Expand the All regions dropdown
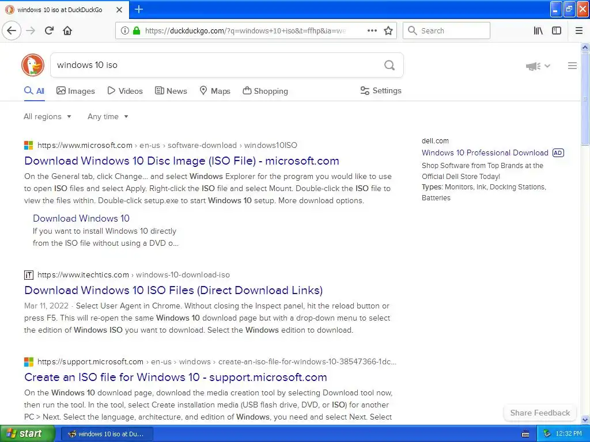 point(47,116)
